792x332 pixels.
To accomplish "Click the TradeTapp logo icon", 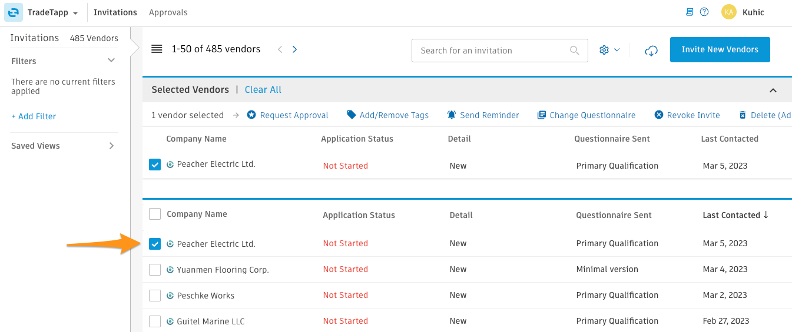I will tap(14, 12).
